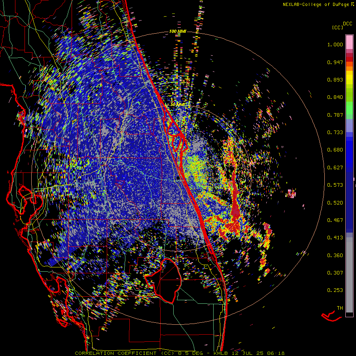Select the 0.680 scale value
356x356 pixels.
tap(335, 150)
